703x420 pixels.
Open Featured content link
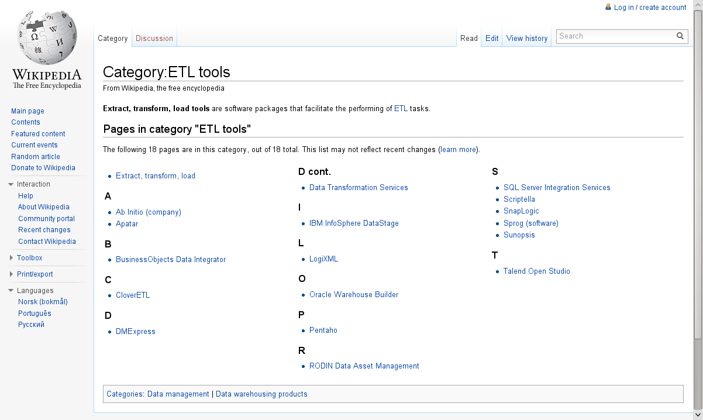(38, 134)
